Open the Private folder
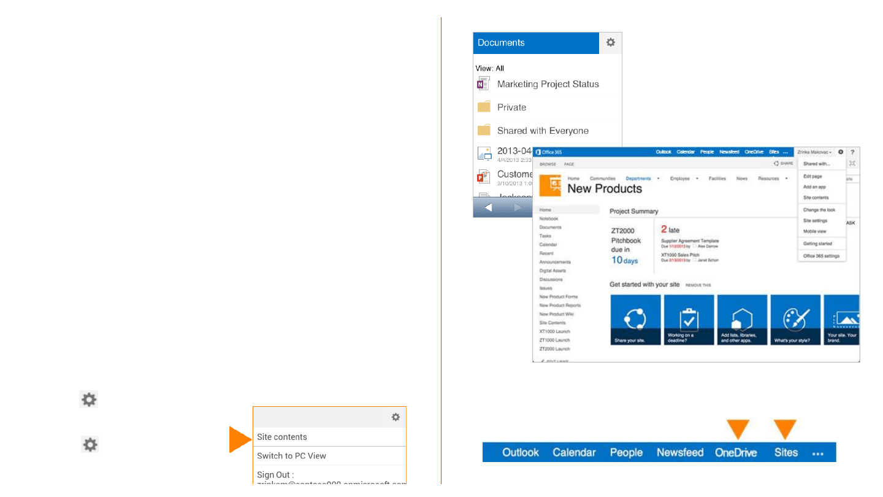The height and width of the screenshot is (497, 883). coord(511,107)
